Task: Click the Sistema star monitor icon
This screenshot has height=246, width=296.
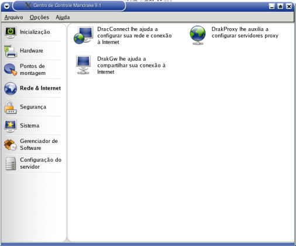Action: (x=11, y=126)
